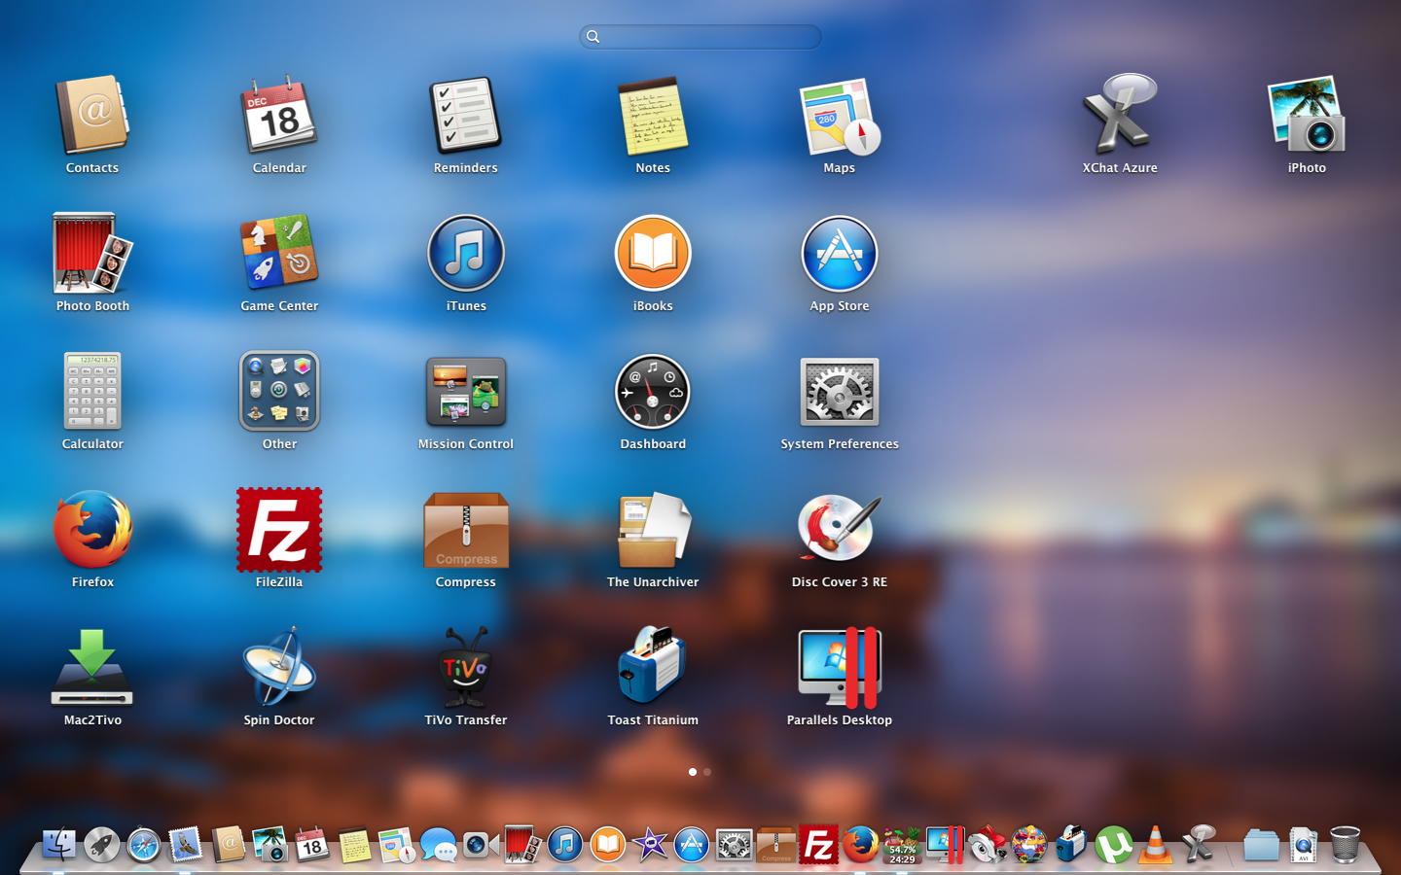Open the Mac2Tivo app
Viewport: 1401px width, 875px height.
(92, 668)
